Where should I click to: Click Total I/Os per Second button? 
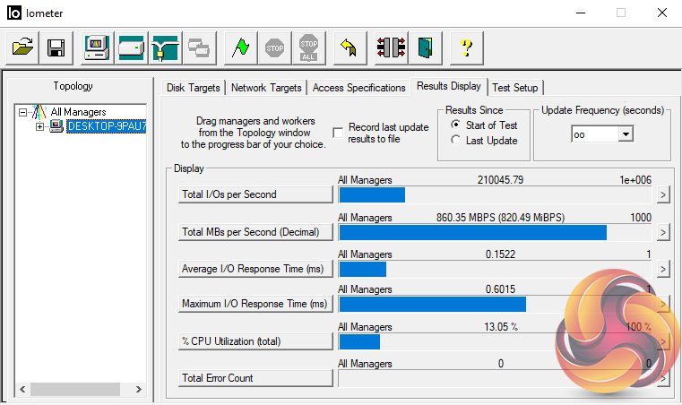point(255,194)
